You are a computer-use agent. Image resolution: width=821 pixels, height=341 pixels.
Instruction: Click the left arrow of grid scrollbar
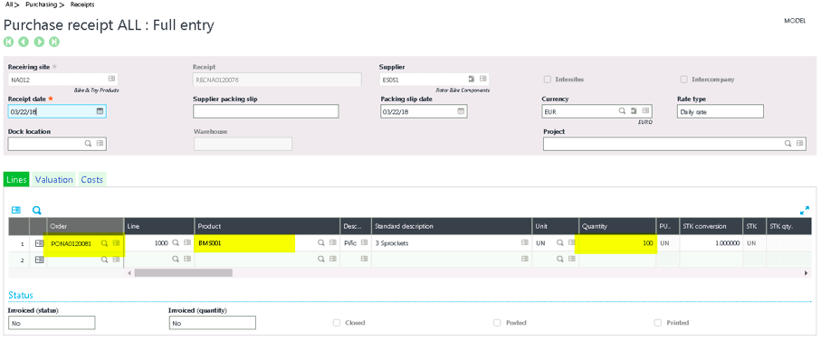click(x=130, y=273)
